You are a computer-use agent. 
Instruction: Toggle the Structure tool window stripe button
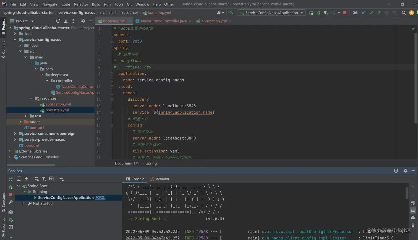click(3, 202)
